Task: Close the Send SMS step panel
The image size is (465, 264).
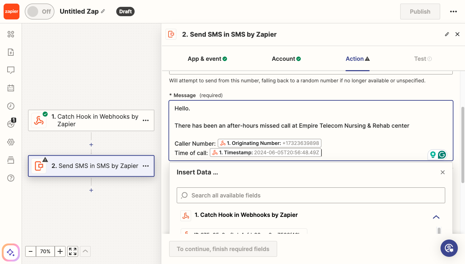Action: pos(457,34)
